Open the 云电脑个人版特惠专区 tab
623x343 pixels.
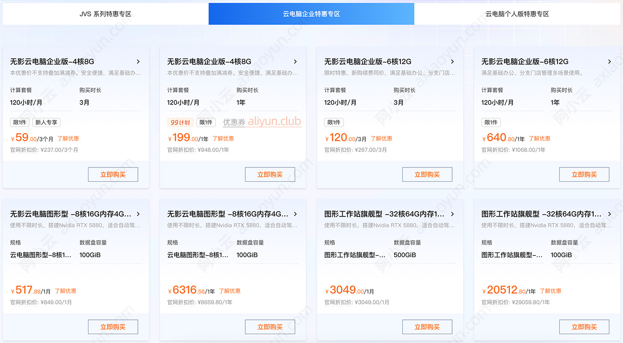click(517, 14)
